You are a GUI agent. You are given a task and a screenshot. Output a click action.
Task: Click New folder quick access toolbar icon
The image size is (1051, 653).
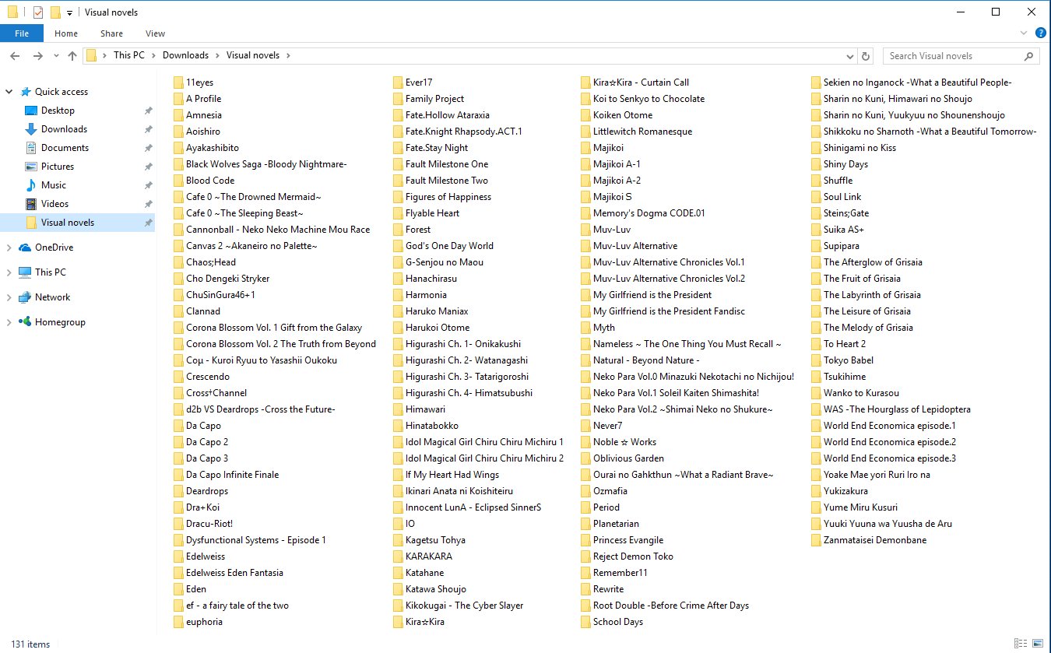coord(54,12)
